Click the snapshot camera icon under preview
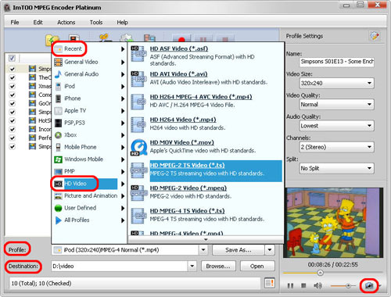Viewport: 391px width, 297px height. pos(369,286)
